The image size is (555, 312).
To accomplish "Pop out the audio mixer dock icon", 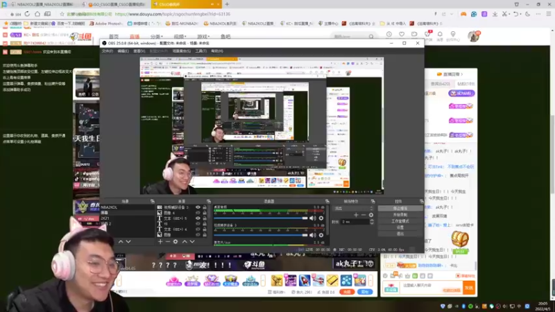I will pos(327,201).
